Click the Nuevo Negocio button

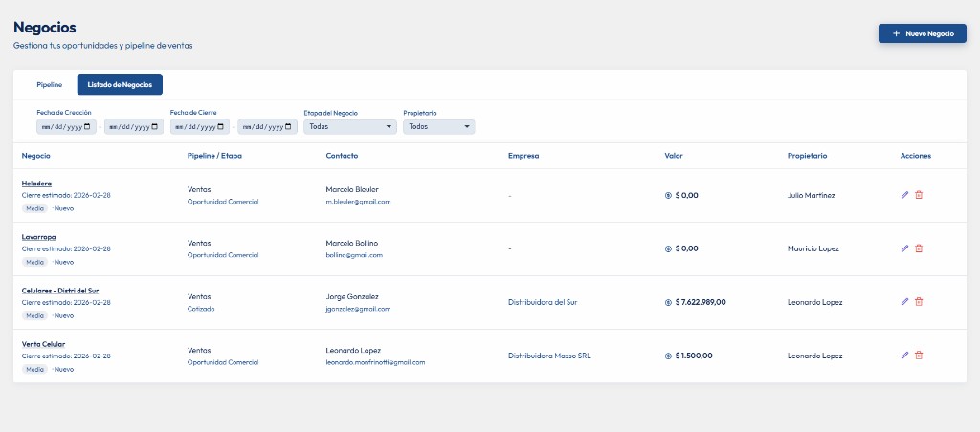tap(923, 33)
